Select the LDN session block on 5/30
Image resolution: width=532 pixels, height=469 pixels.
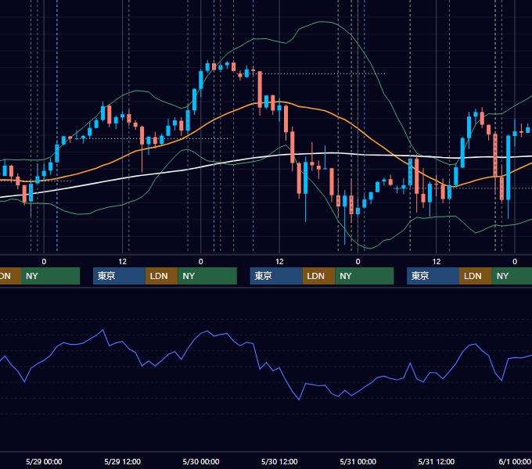(319, 276)
